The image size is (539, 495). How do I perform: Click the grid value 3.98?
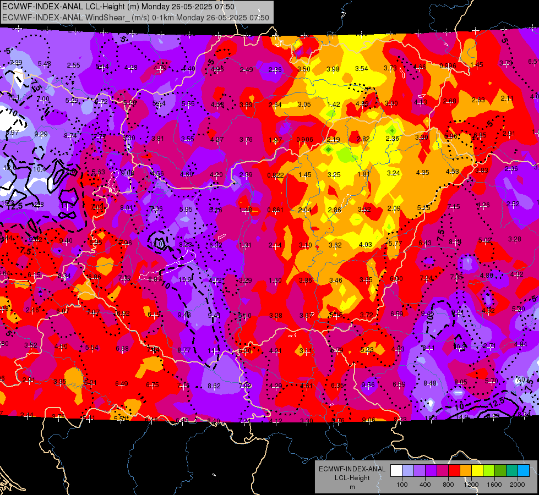[x=333, y=69]
